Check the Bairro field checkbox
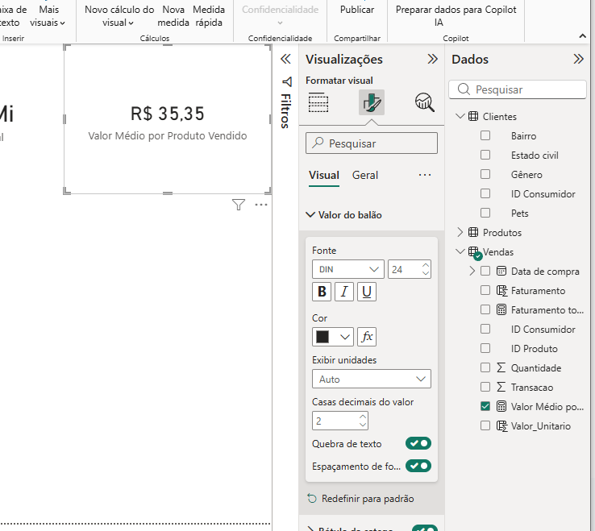This screenshot has height=531, width=595. point(485,135)
